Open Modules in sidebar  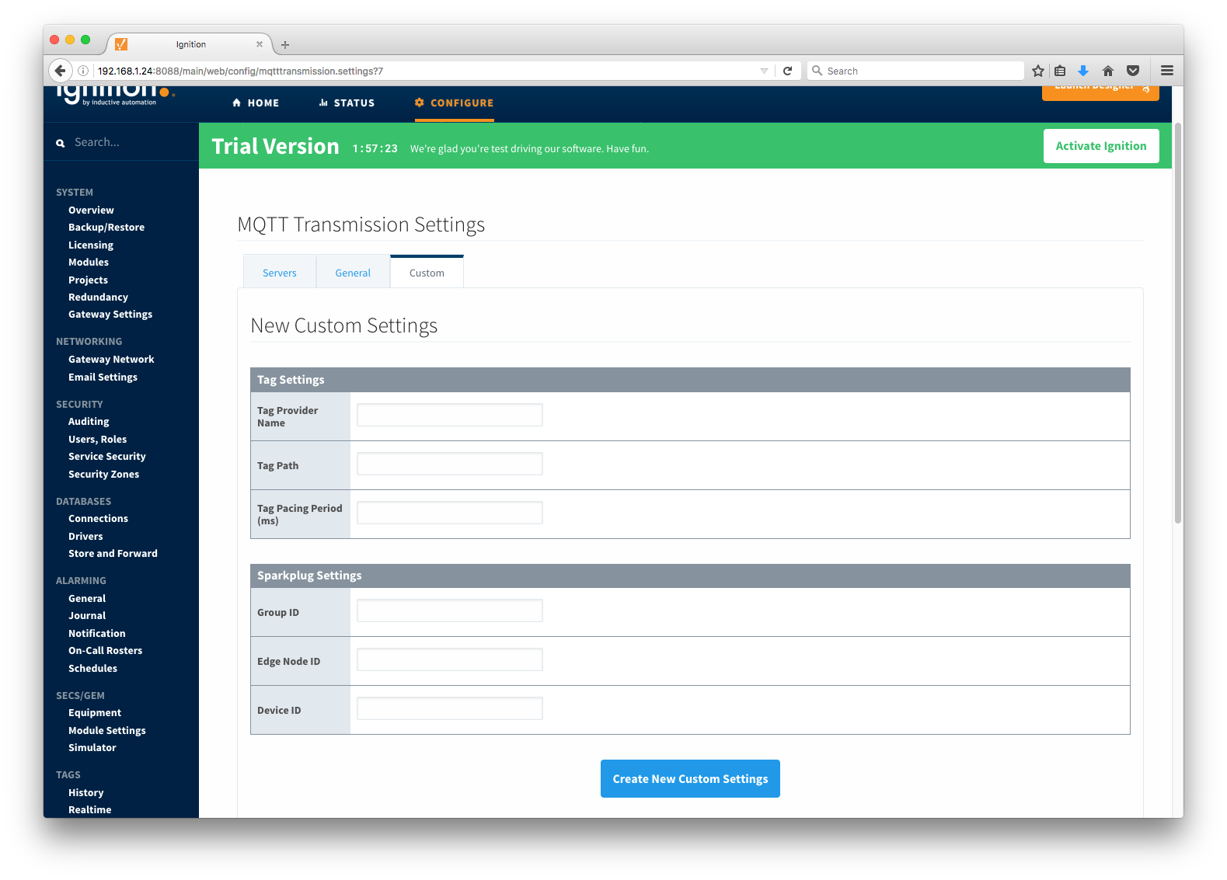(x=89, y=262)
